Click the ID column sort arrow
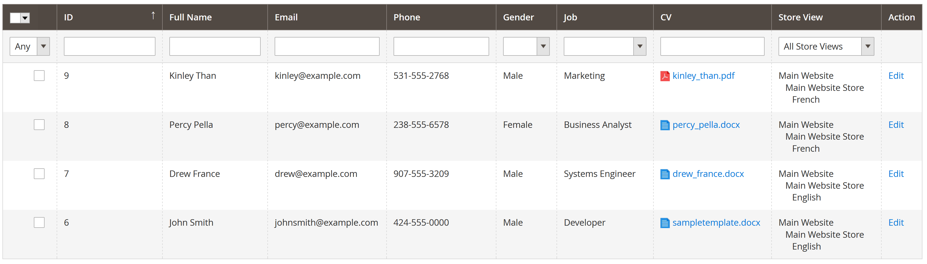This screenshot has height=264, width=927. [153, 16]
